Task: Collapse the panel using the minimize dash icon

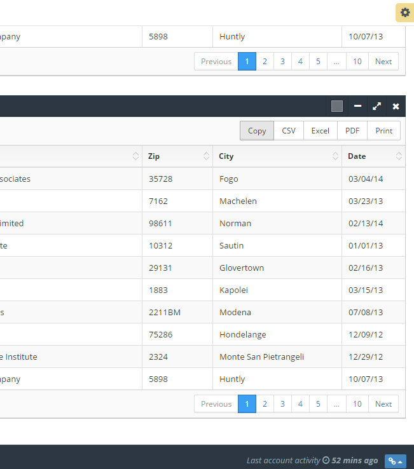Action: coord(357,106)
